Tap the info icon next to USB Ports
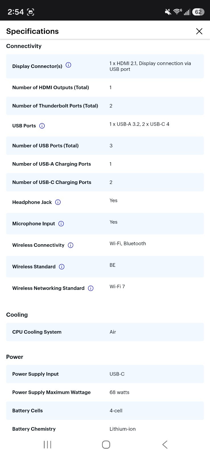Image resolution: width=210 pixels, height=457 pixels. tap(42, 126)
